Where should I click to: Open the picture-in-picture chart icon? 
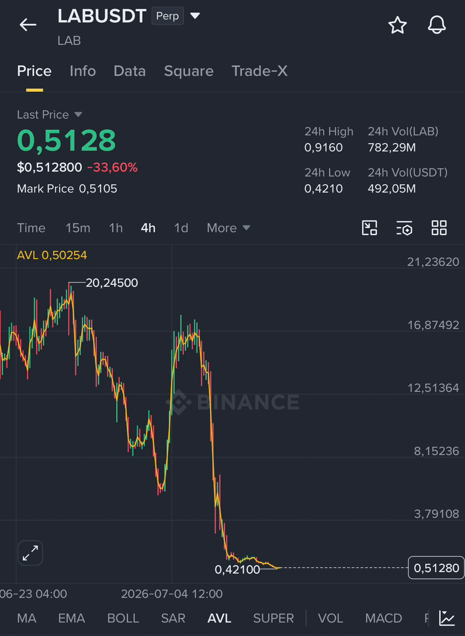pos(369,228)
